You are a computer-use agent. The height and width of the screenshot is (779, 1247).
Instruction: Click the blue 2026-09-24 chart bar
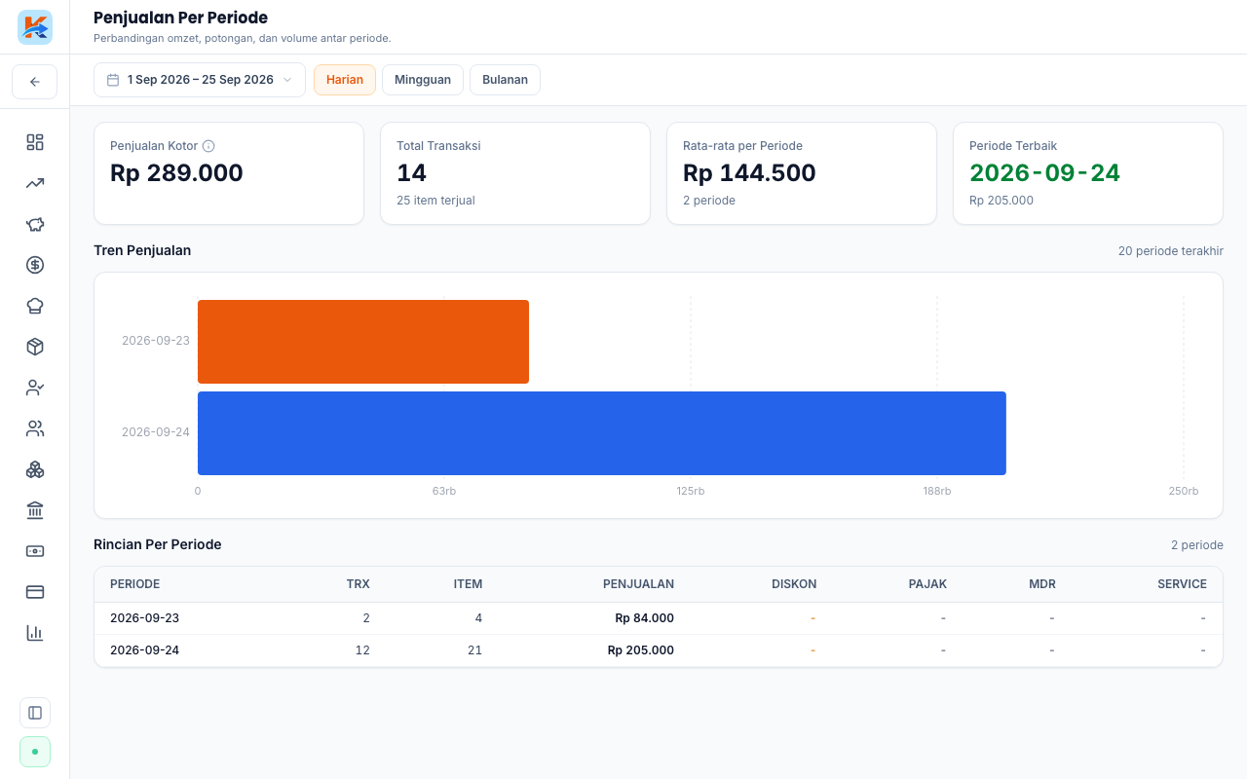click(x=602, y=433)
